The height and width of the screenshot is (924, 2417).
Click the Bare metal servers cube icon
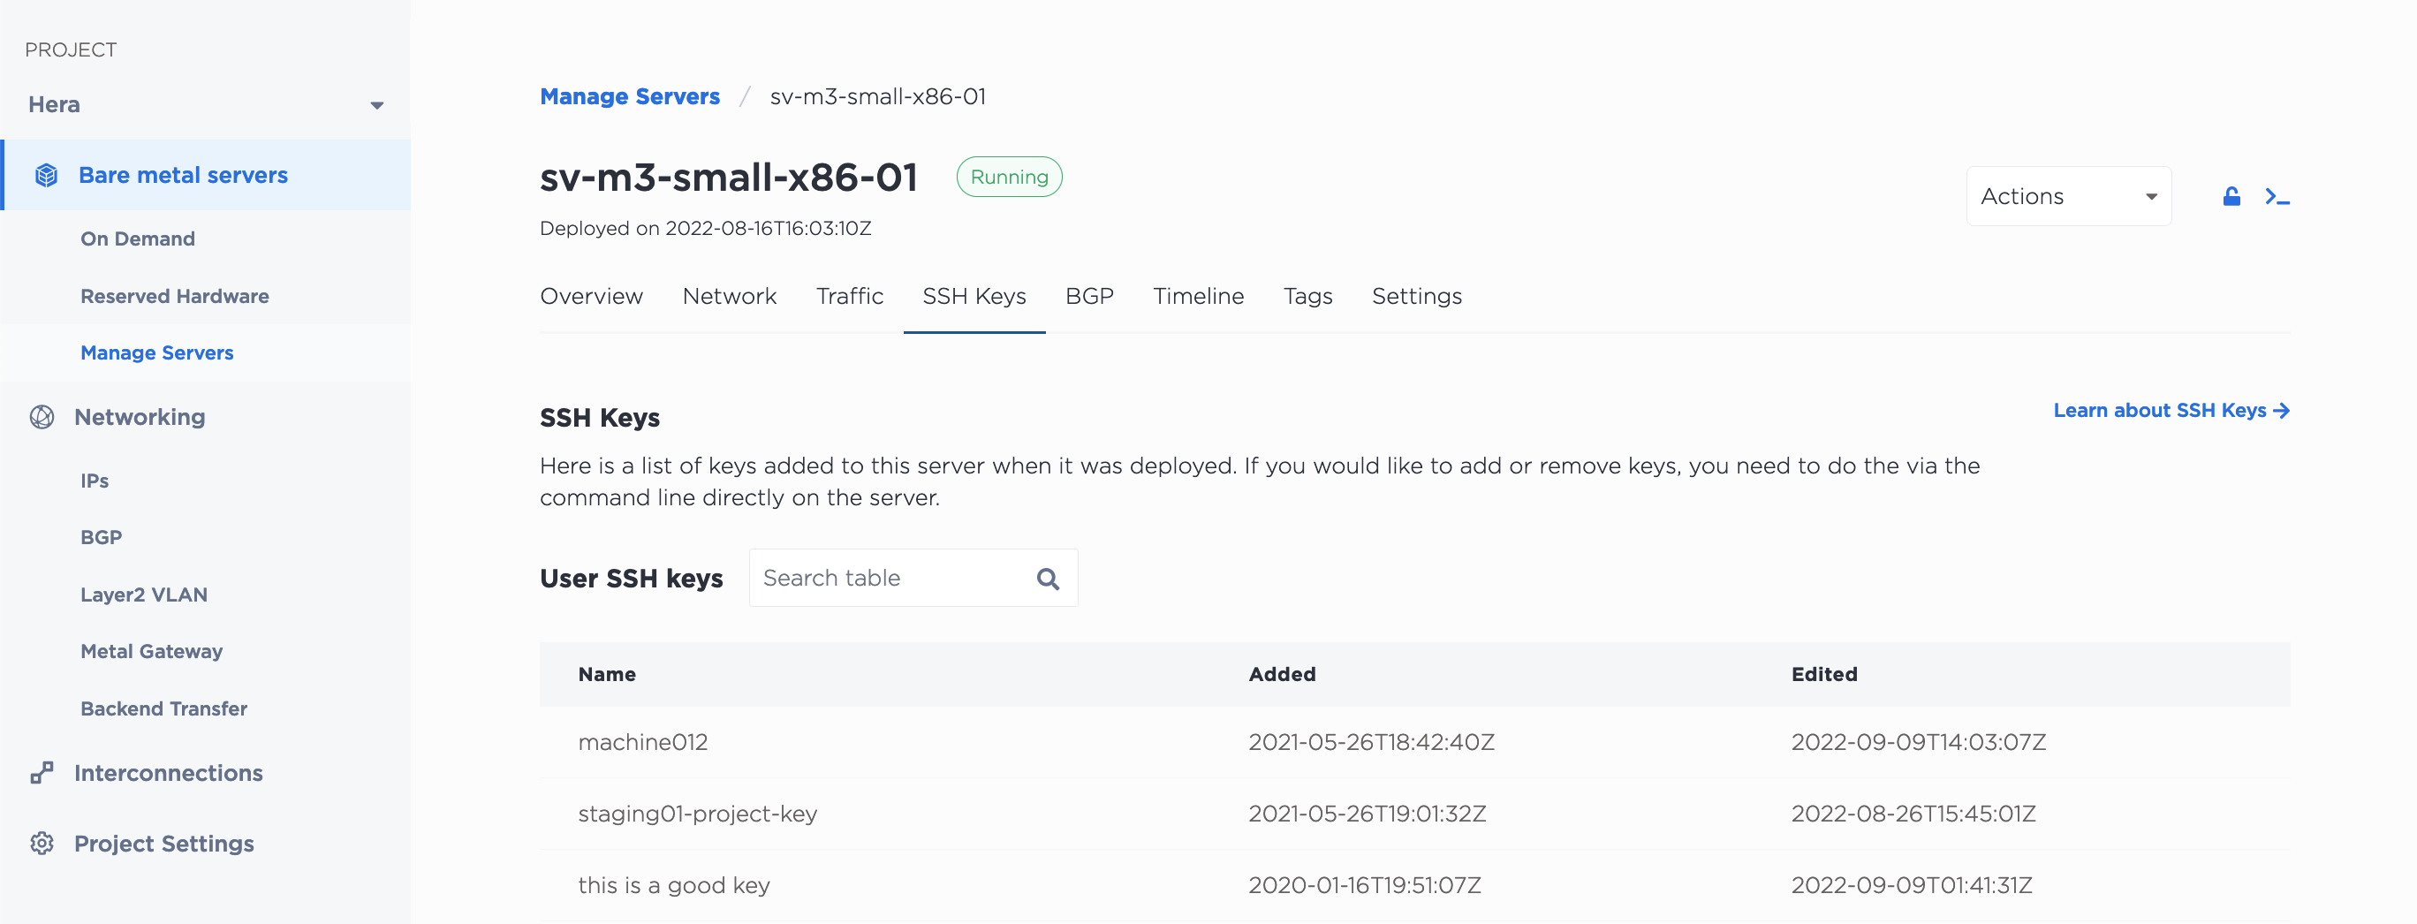[46, 176]
